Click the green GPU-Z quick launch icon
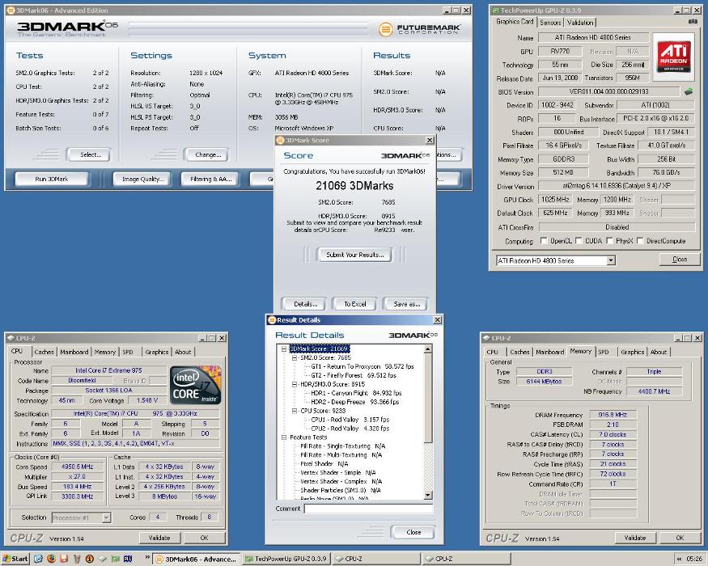 (x=115, y=559)
